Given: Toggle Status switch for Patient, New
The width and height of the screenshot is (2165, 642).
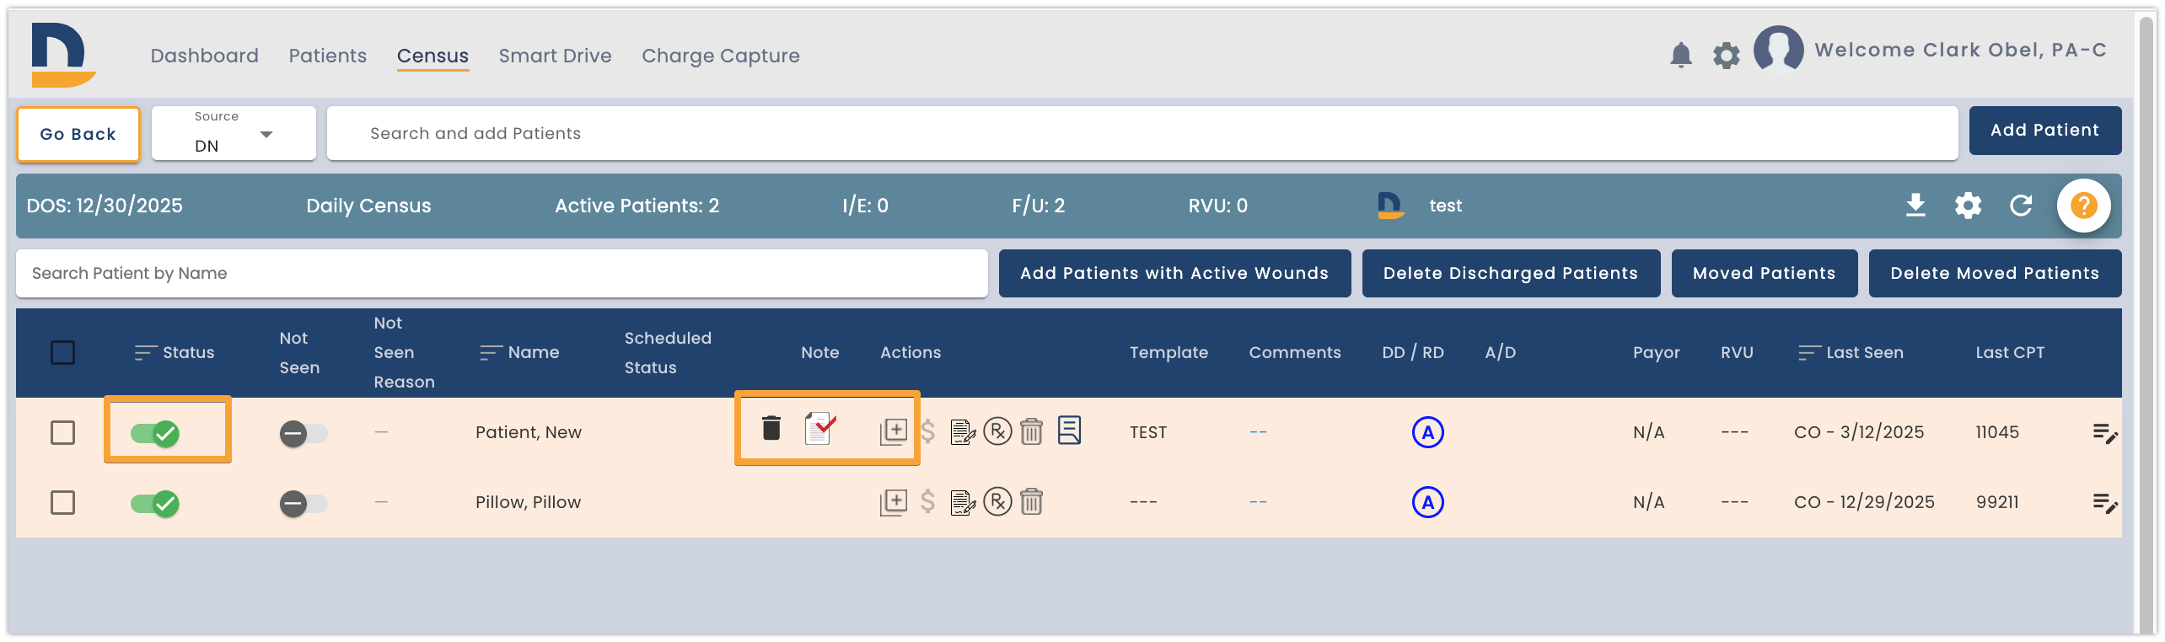Looking at the screenshot, I should pos(154,433).
